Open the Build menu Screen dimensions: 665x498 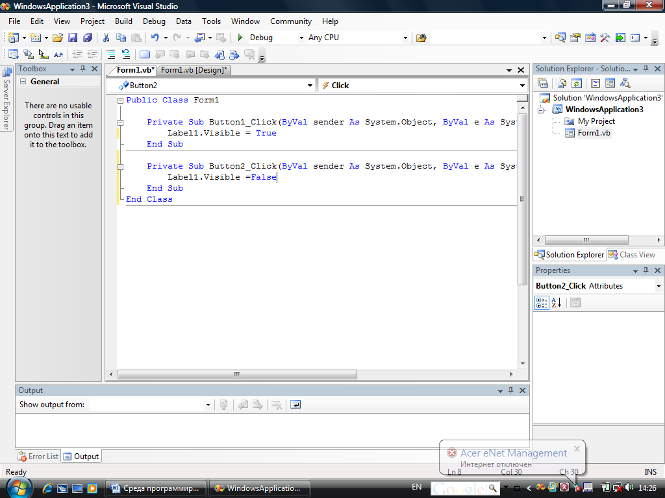[123, 21]
